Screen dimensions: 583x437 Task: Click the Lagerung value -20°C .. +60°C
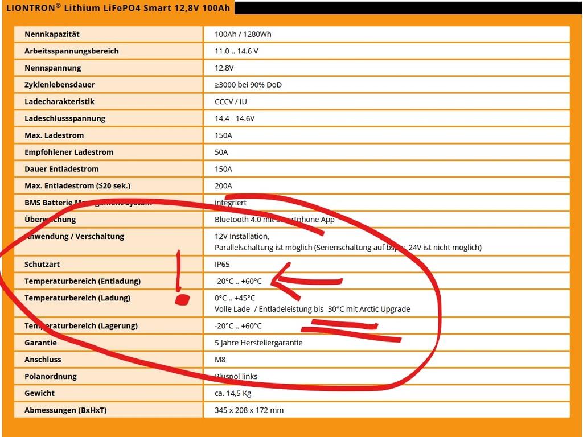[x=238, y=326]
